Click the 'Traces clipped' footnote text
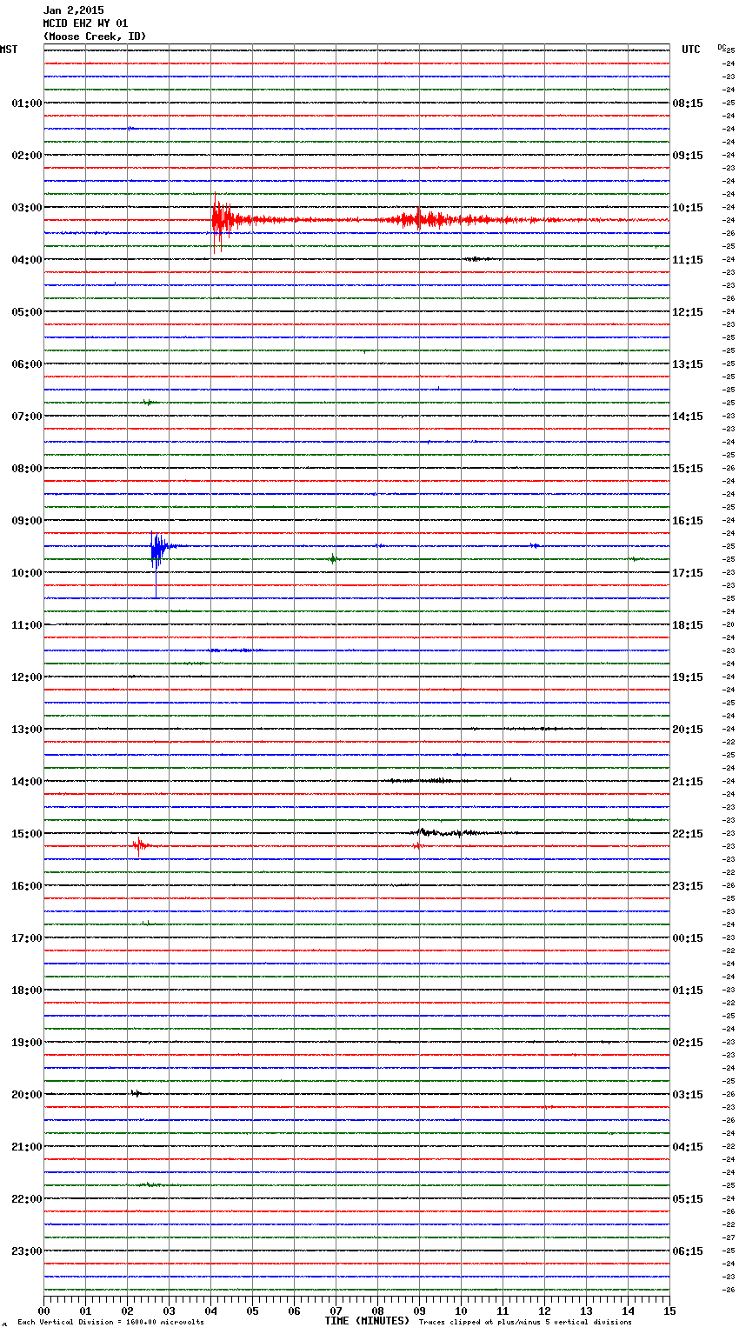This screenshot has width=739, height=1334. click(x=525, y=1323)
